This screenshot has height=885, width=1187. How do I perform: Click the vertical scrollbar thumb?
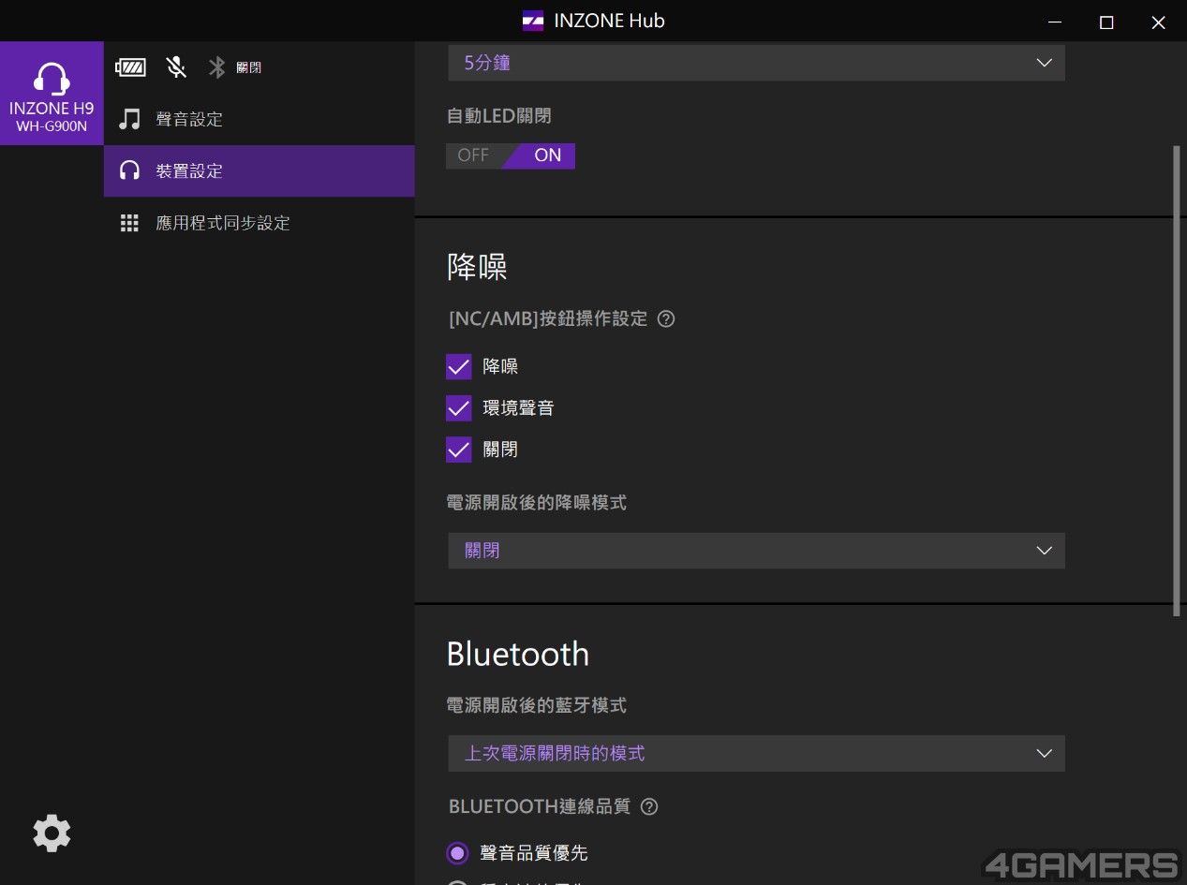[1177, 379]
